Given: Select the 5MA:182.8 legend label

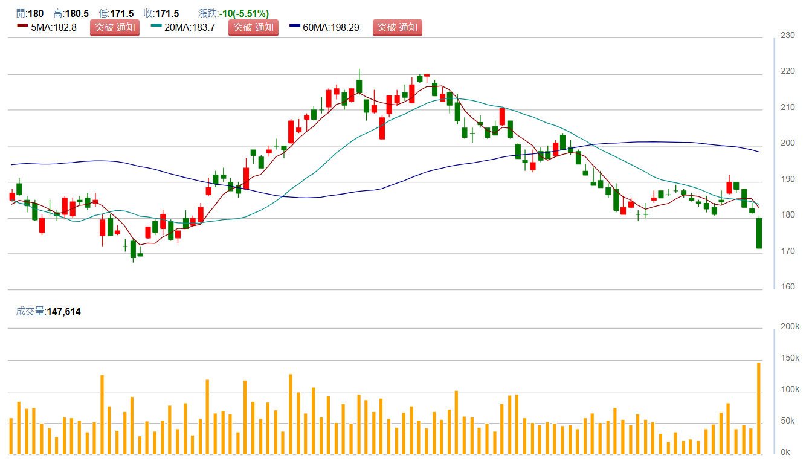Looking at the screenshot, I should (x=54, y=27).
